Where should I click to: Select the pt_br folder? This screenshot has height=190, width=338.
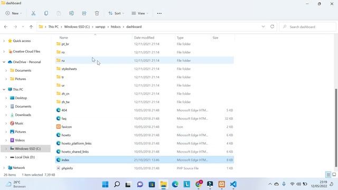[x=144, y=44]
